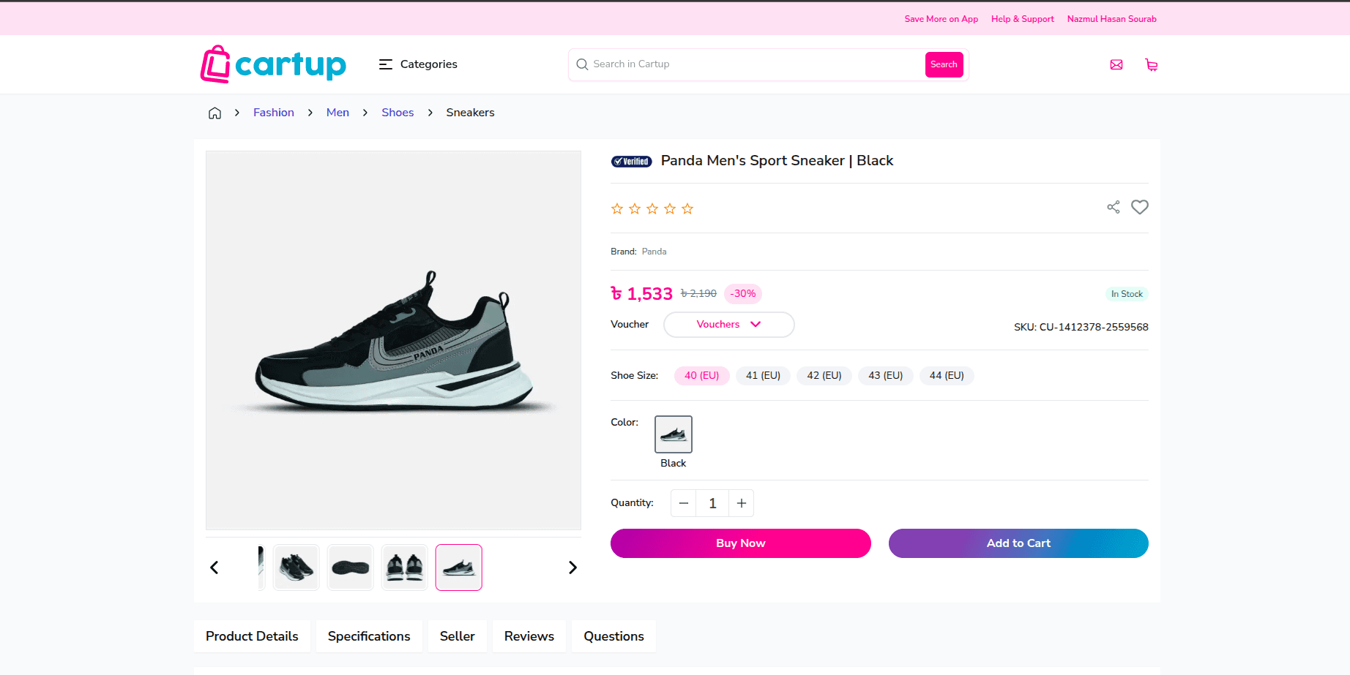This screenshot has height=675, width=1350.
Task: Open the messages envelope icon
Action: [x=1116, y=65]
